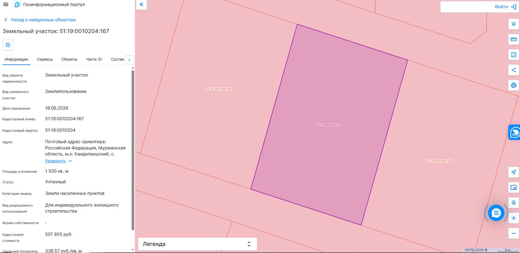Share the current map view
Screen dimensions: 520x253
point(513,70)
